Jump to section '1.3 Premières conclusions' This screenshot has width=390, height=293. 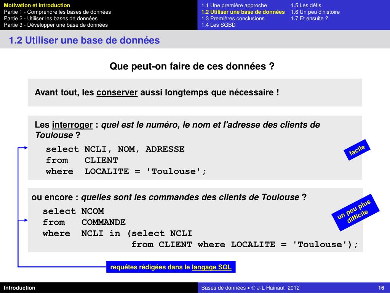[233, 18]
